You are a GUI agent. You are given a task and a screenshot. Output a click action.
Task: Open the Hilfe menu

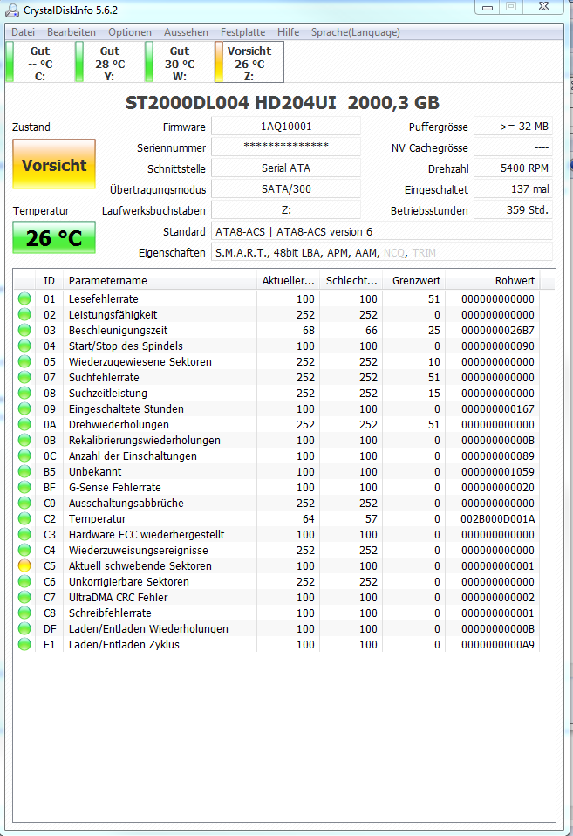288,32
